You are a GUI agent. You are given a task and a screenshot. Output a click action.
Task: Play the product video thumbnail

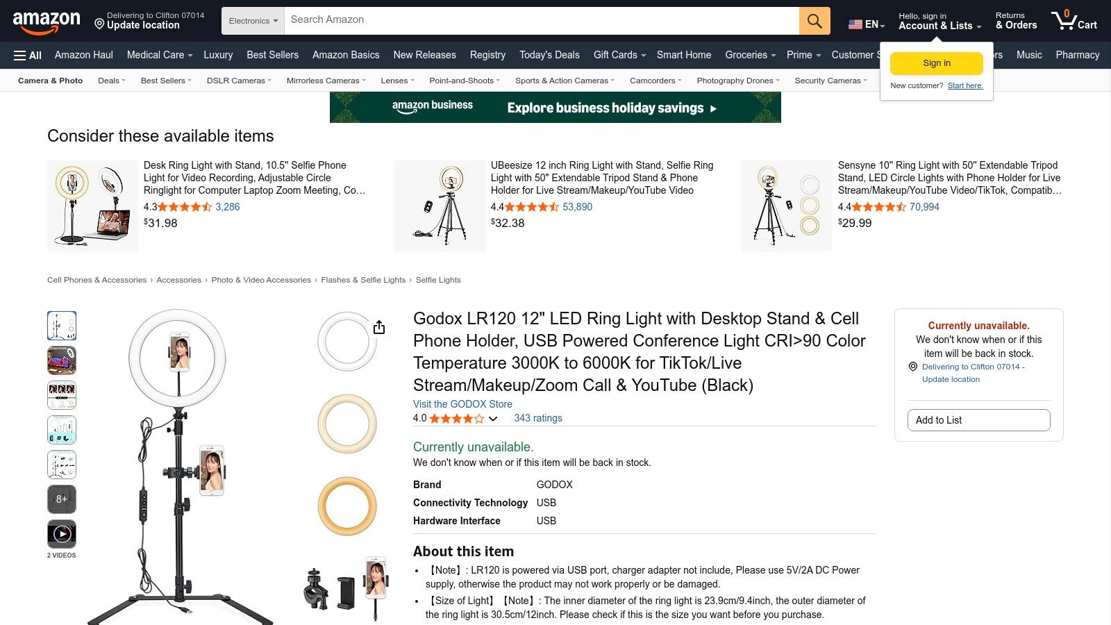pyautogui.click(x=62, y=533)
